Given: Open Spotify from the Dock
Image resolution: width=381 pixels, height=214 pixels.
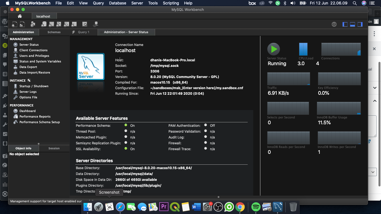Looking at the screenshot, I should (x=256, y=207).
